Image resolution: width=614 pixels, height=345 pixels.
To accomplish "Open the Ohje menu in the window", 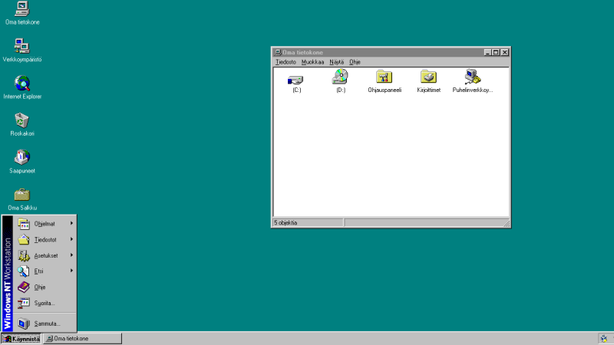I will (355, 62).
